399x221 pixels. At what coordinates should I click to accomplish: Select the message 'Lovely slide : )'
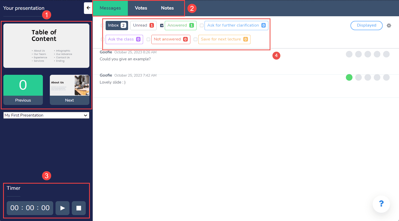pyautogui.click(x=113, y=82)
